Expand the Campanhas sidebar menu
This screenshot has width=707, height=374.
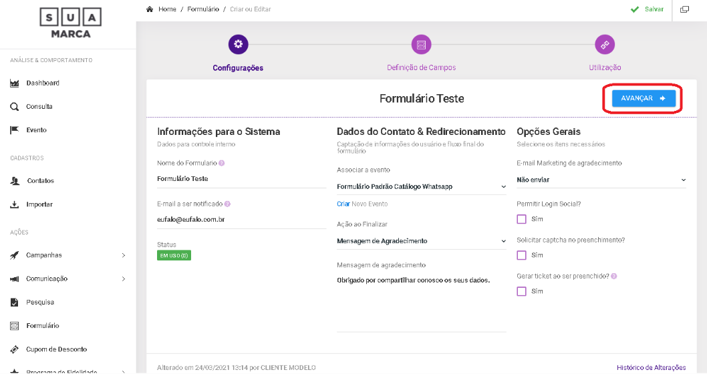click(x=67, y=255)
